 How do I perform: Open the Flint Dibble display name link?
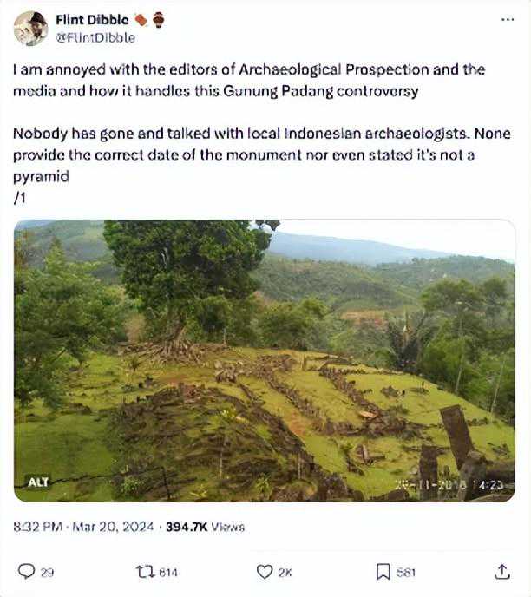(x=92, y=20)
